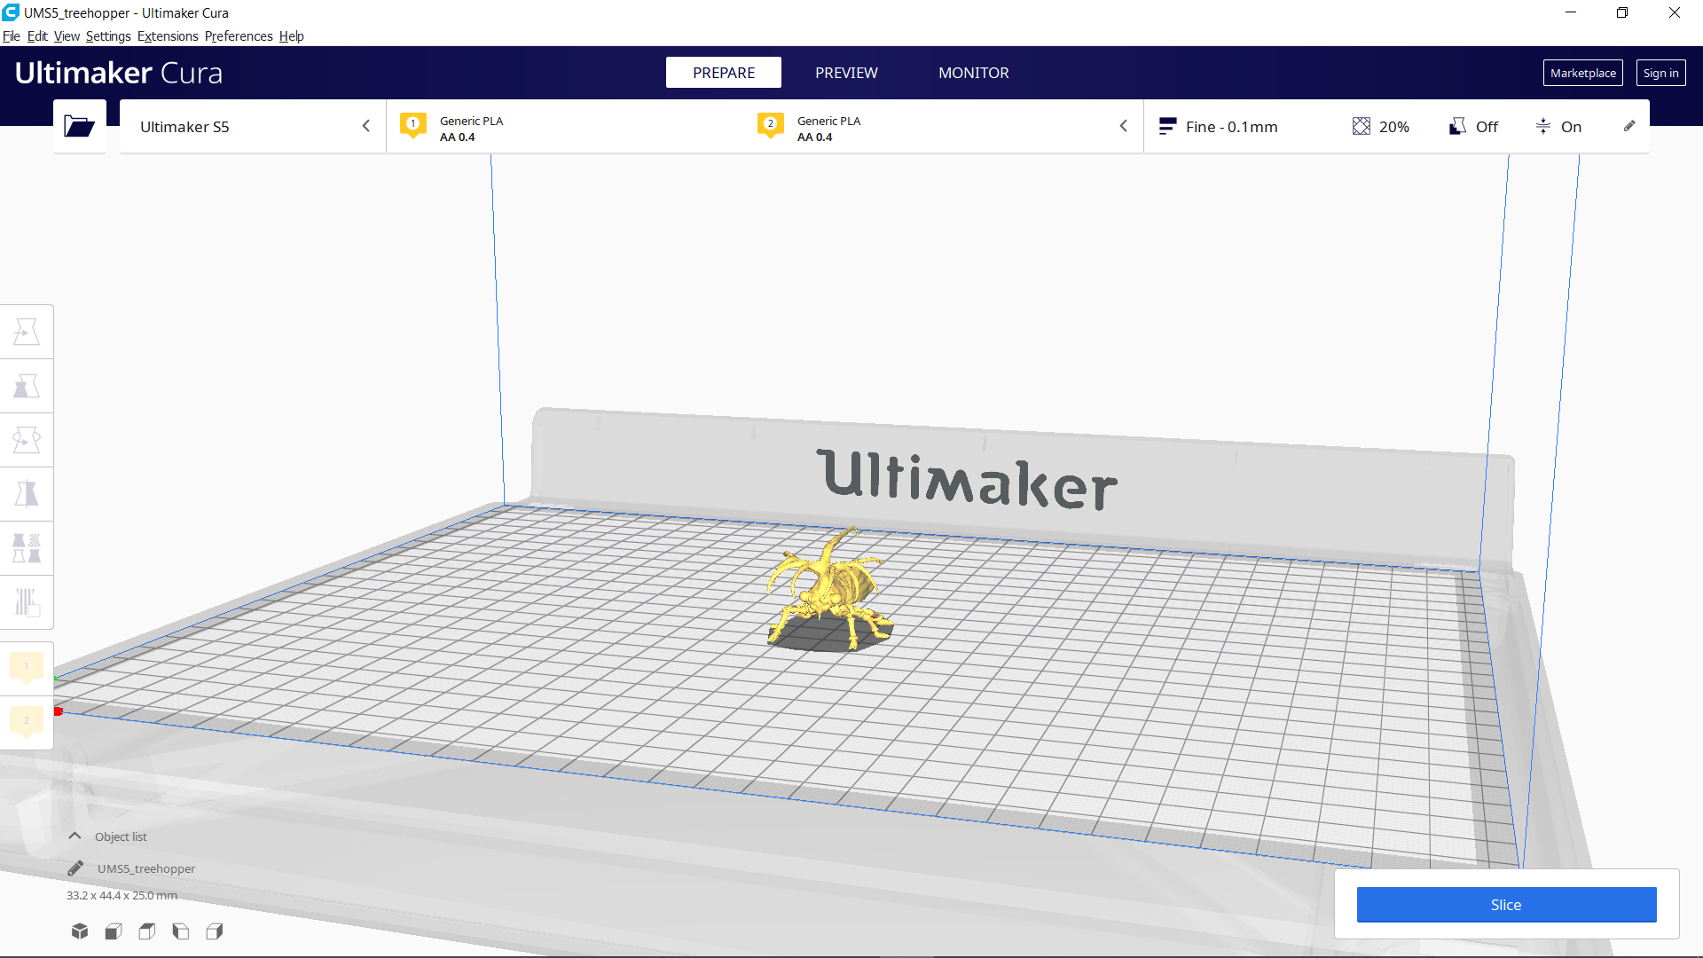This screenshot has width=1703, height=958.
Task: Open the Edit menu
Action: point(37,36)
